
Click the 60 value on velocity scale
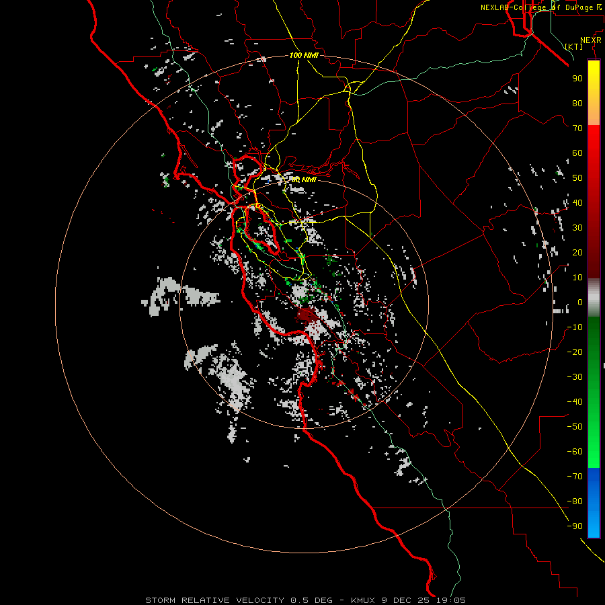click(x=577, y=153)
